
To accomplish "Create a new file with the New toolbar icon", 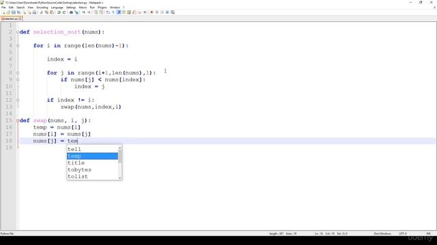I will tap(3, 12).
